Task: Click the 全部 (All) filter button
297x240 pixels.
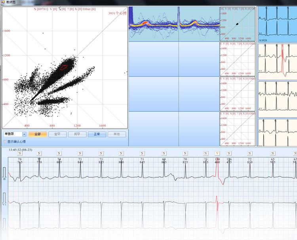Action: coord(38,134)
